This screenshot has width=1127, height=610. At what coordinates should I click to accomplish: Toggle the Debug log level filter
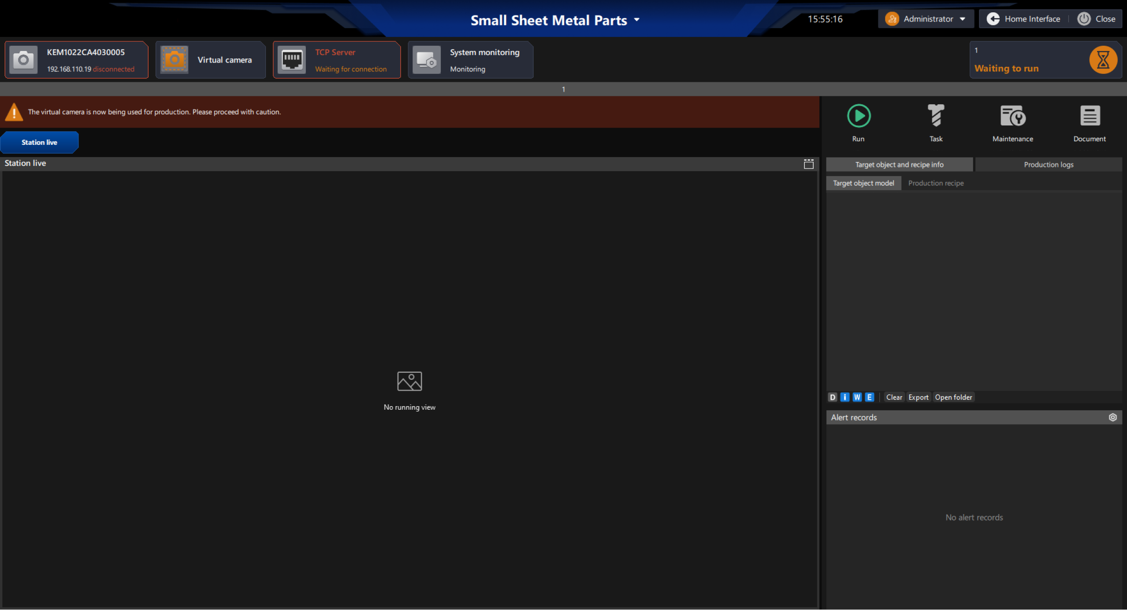click(833, 397)
